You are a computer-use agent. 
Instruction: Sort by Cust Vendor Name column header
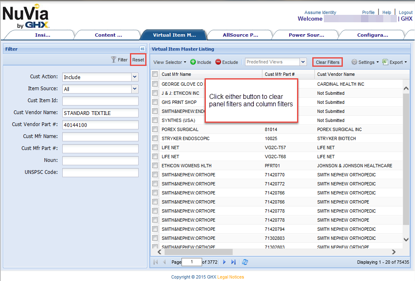point(362,74)
